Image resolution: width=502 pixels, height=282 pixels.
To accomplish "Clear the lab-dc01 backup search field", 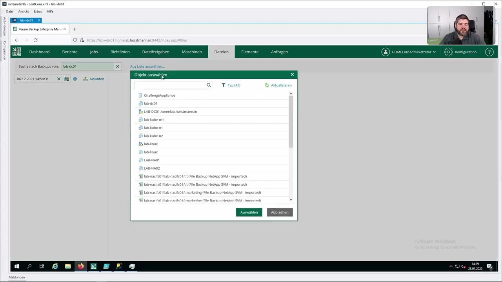I will pos(117,66).
